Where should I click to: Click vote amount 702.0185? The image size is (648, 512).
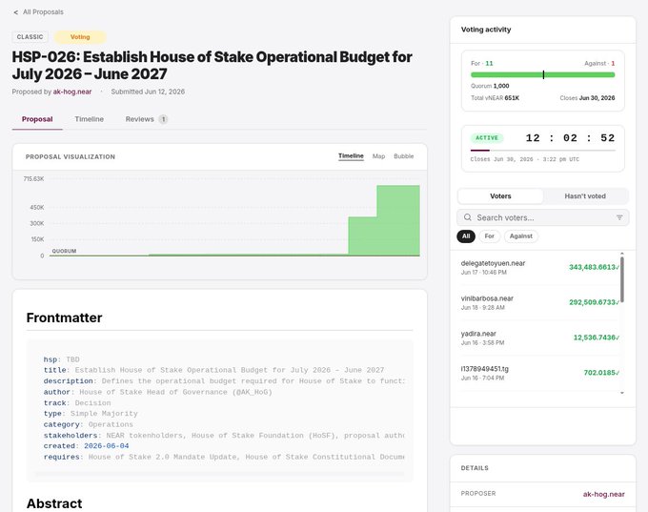[601, 373]
